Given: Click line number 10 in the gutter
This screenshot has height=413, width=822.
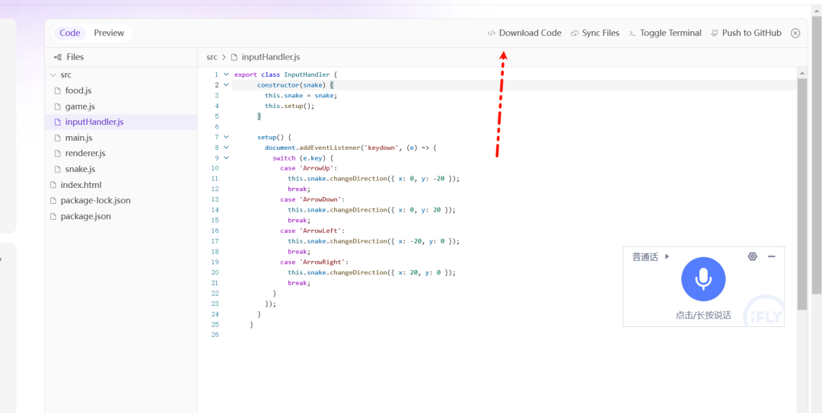Looking at the screenshot, I should tap(215, 168).
